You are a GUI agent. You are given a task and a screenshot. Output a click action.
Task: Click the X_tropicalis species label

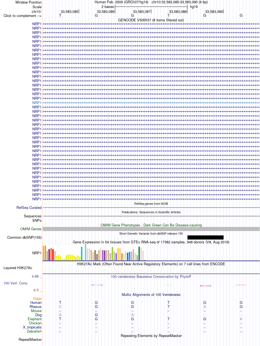click(x=32, y=327)
